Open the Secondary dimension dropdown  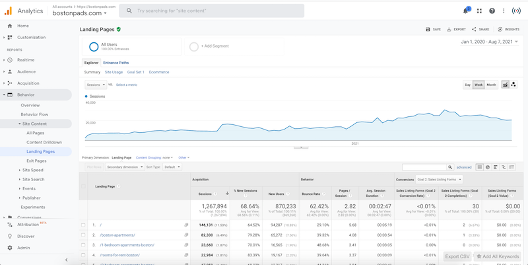tap(124, 167)
